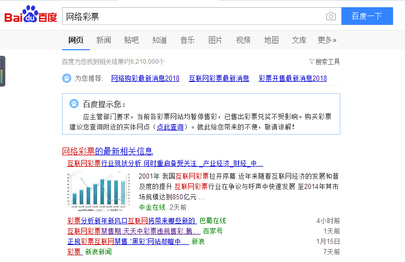This screenshot has width=405, height=262.
Task: Click the 巴蜀在线 source label
Action: point(213,221)
